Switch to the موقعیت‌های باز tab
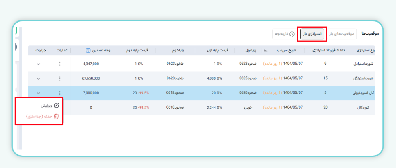This screenshot has height=168, width=396. point(341,34)
